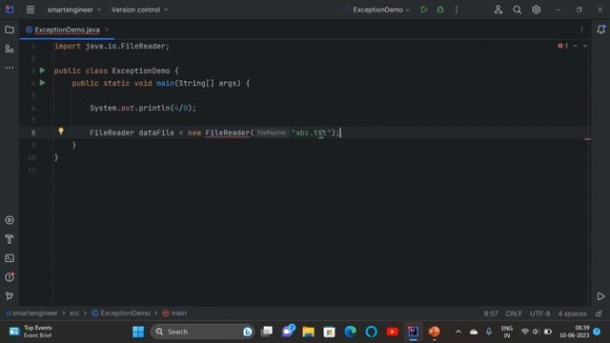Open the Structure tool window
This screenshot has height=343, width=610.
coord(10,49)
